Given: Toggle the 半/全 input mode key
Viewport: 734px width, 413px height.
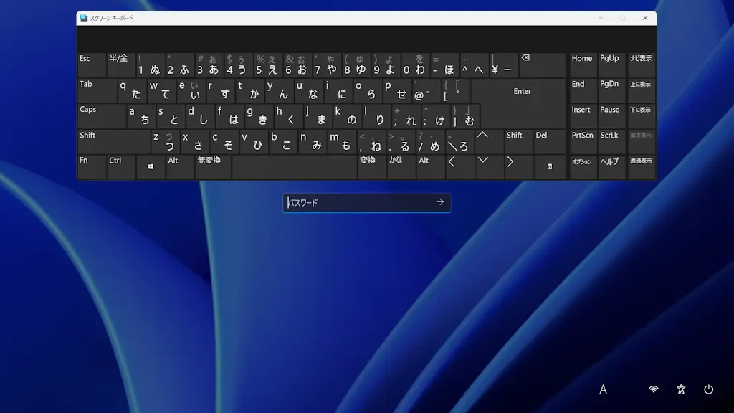Looking at the screenshot, I should [x=120, y=65].
